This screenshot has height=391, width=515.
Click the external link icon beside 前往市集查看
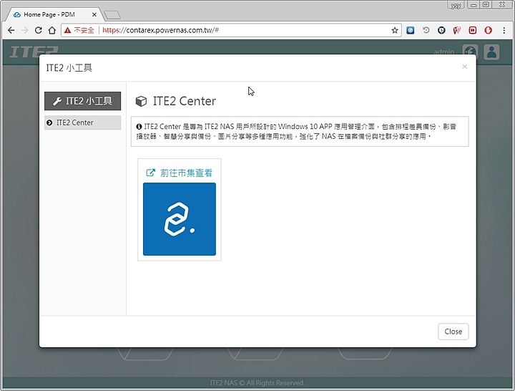point(150,173)
